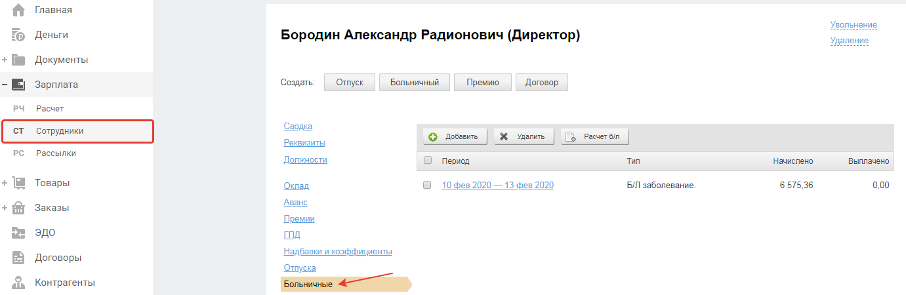Open the Реквизиты section link
Screen dimensions: 906x295
[x=304, y=142]
